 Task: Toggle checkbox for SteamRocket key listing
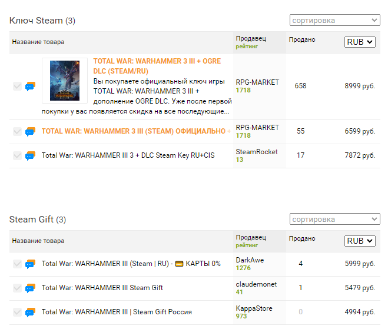pos(17,156)
